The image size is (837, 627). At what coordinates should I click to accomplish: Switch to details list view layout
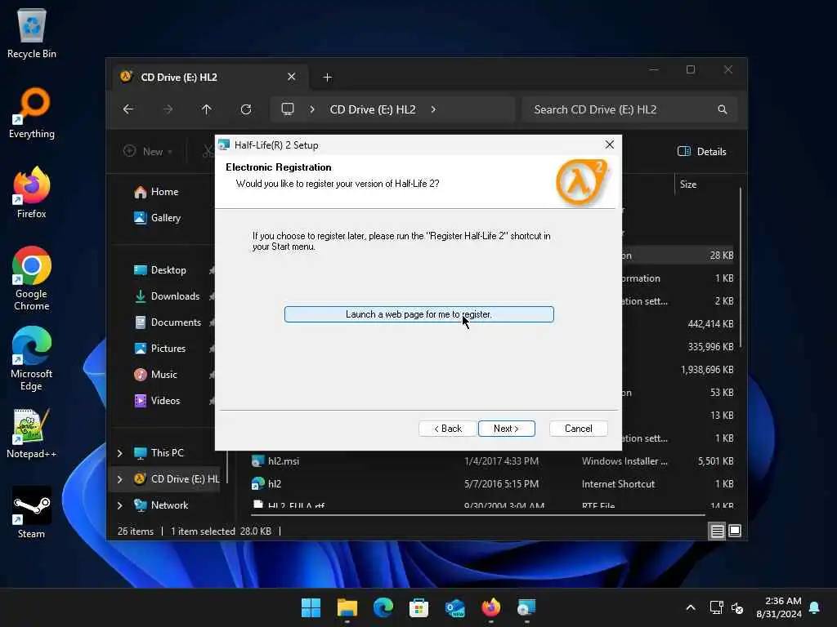tap(718, 531)
